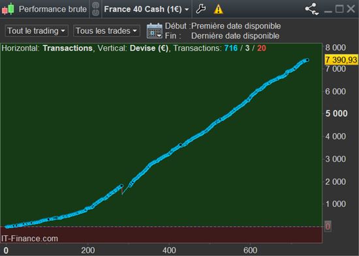The image size is (359, 256).
Task: Click the 400 tick on horizontal axis
Action: pyautogui.click(x=169, y=251)
